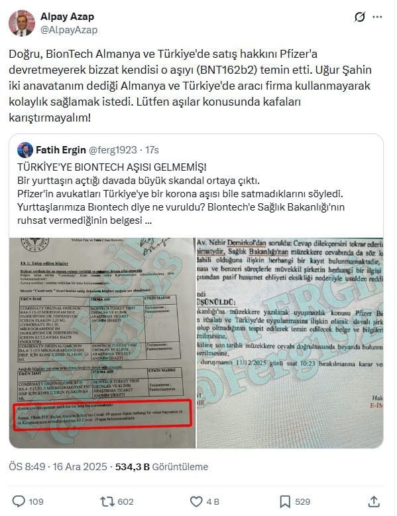397x516 pixels.
Task: Click the reply speech bubble icon
Action: pyautogui.click(x=19, y=501)
